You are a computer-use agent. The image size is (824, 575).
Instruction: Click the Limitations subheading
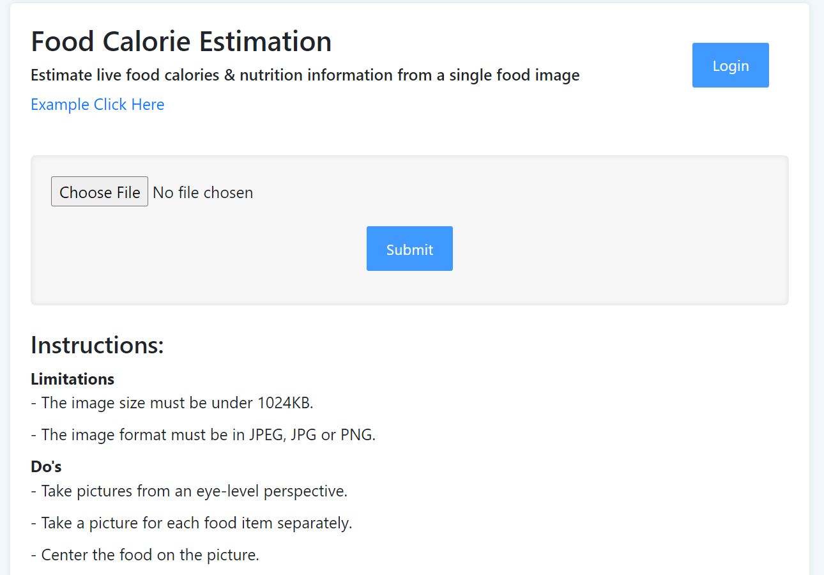[x=72, y=379]
